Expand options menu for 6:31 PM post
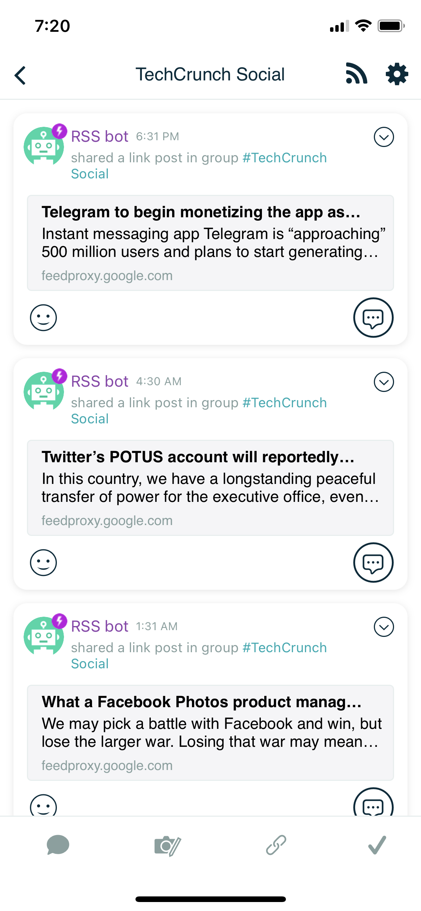The width and height of the screenshot is (421, 911). click(384, 137)
